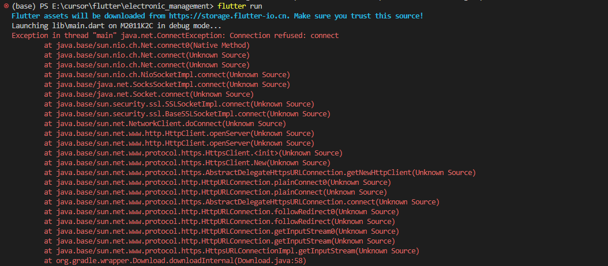608x266 pixels.
Task: Click the red command-failed marker icon
Action: pyautogui.click(x=5, y=6)
